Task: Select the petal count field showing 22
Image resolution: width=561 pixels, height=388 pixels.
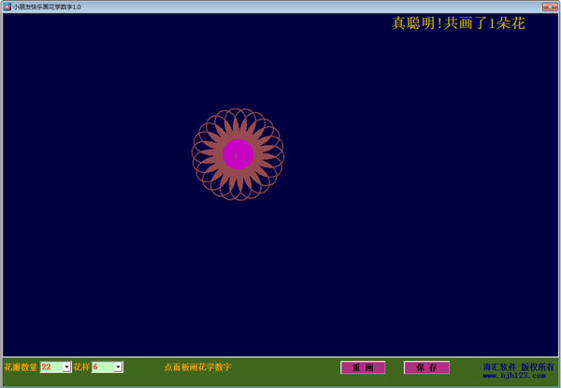Action: (x=50, y=367)
